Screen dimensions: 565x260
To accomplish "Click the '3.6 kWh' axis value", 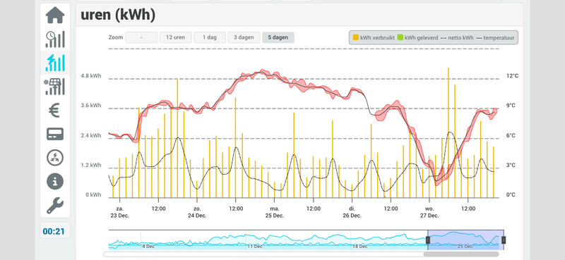I will coord(91,106).
